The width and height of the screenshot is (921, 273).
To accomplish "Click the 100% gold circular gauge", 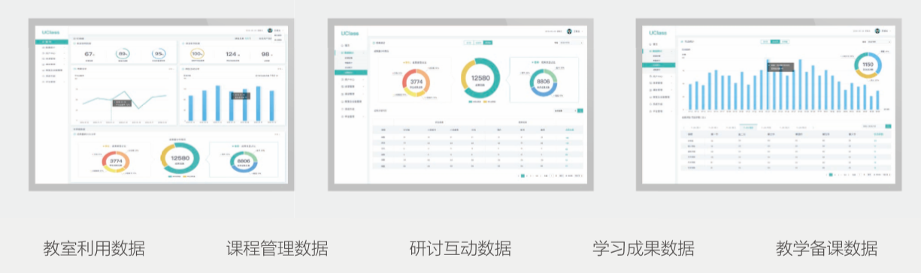I will pyautogui.click(x=198, y=54).
